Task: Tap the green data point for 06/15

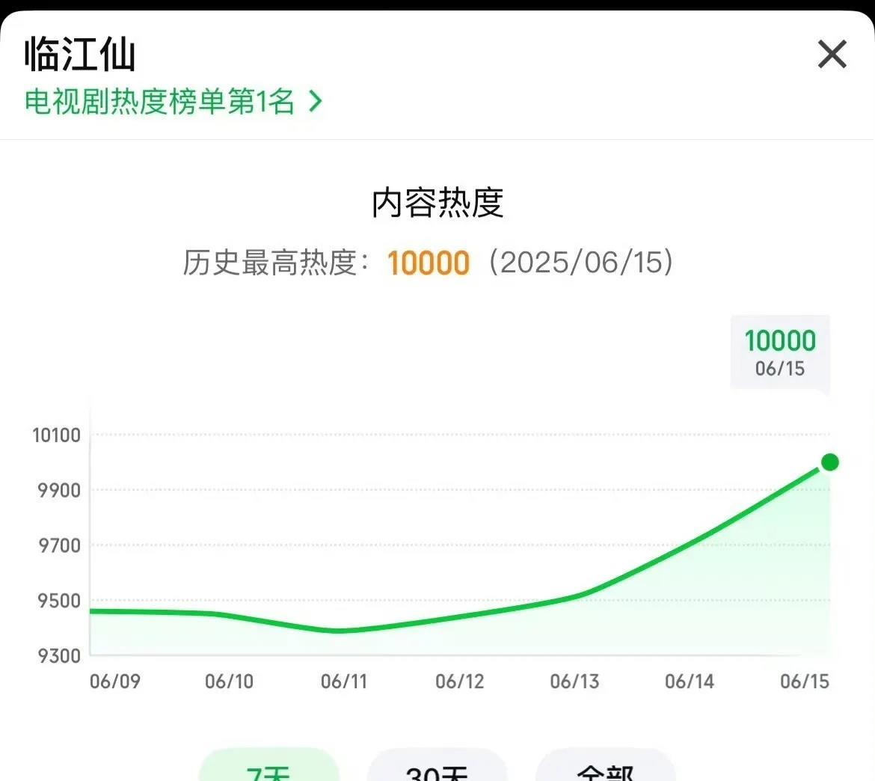Action: tap(830, 462)
